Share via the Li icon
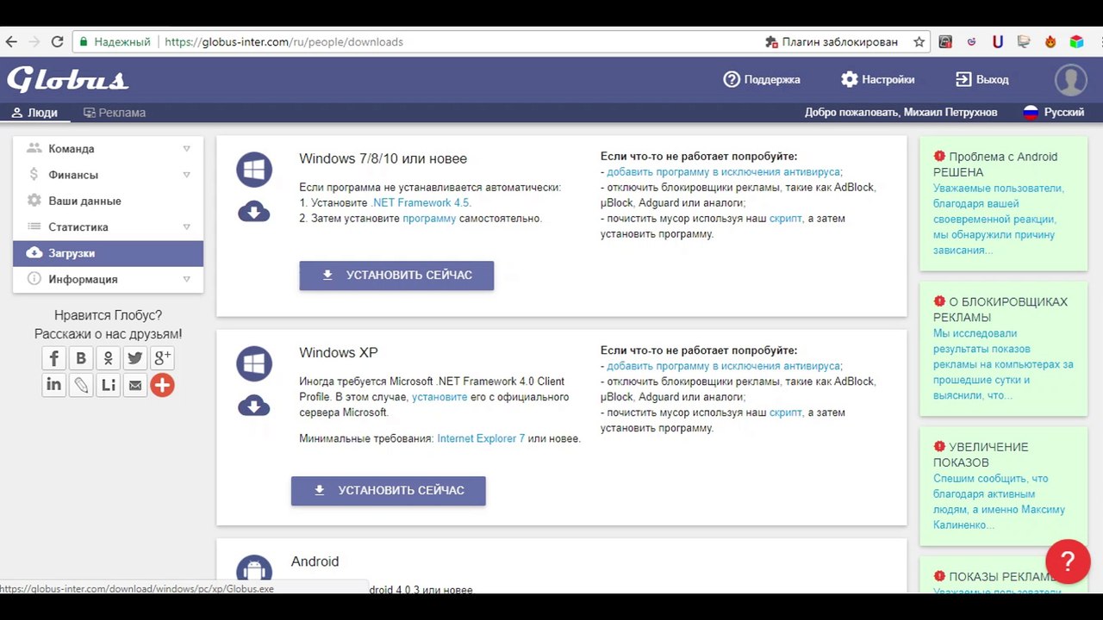 pyautogui.click(x=108, y=385)
